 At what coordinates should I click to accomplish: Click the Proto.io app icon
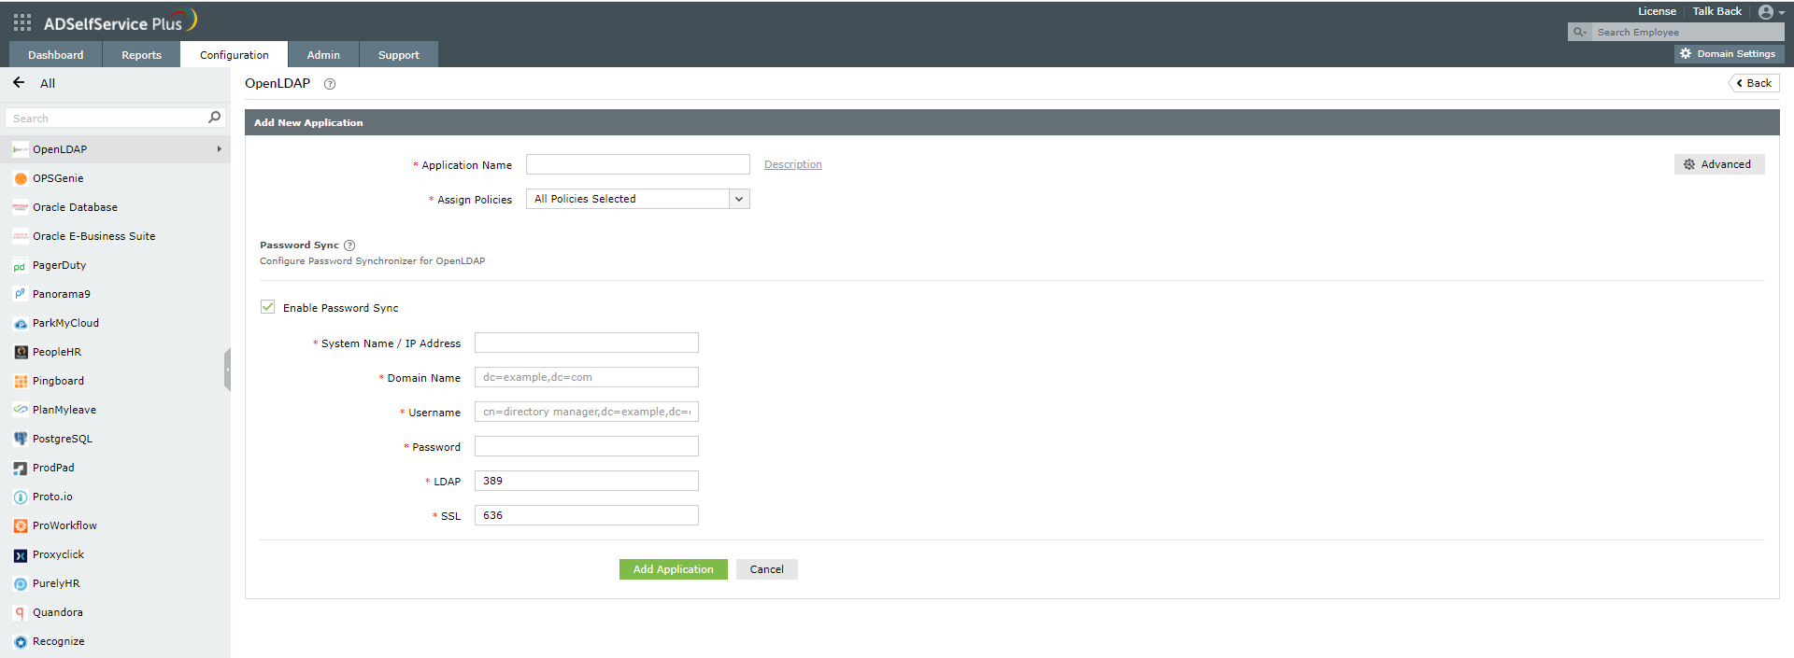21,497
